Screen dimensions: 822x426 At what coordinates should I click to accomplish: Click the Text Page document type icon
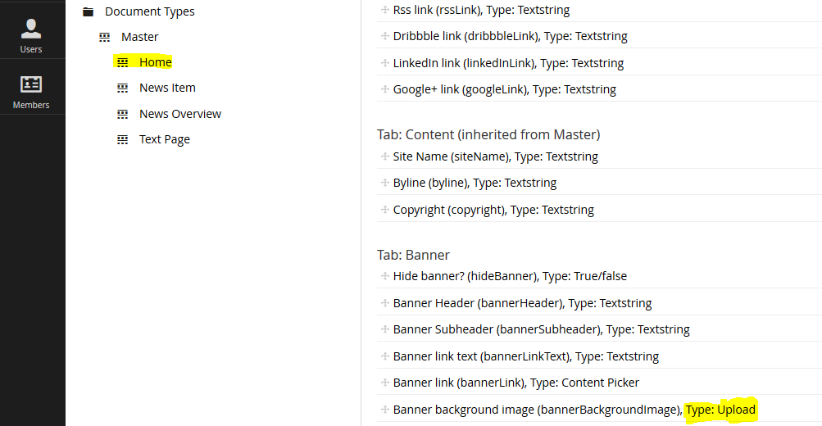pos(123,139)
